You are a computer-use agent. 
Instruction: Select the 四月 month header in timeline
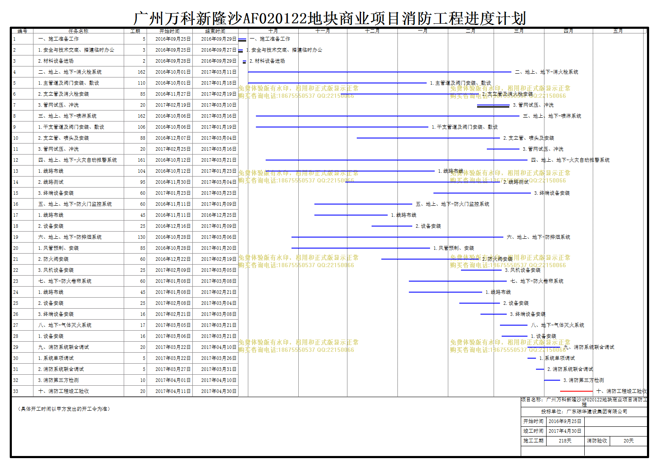coord(568,31)
